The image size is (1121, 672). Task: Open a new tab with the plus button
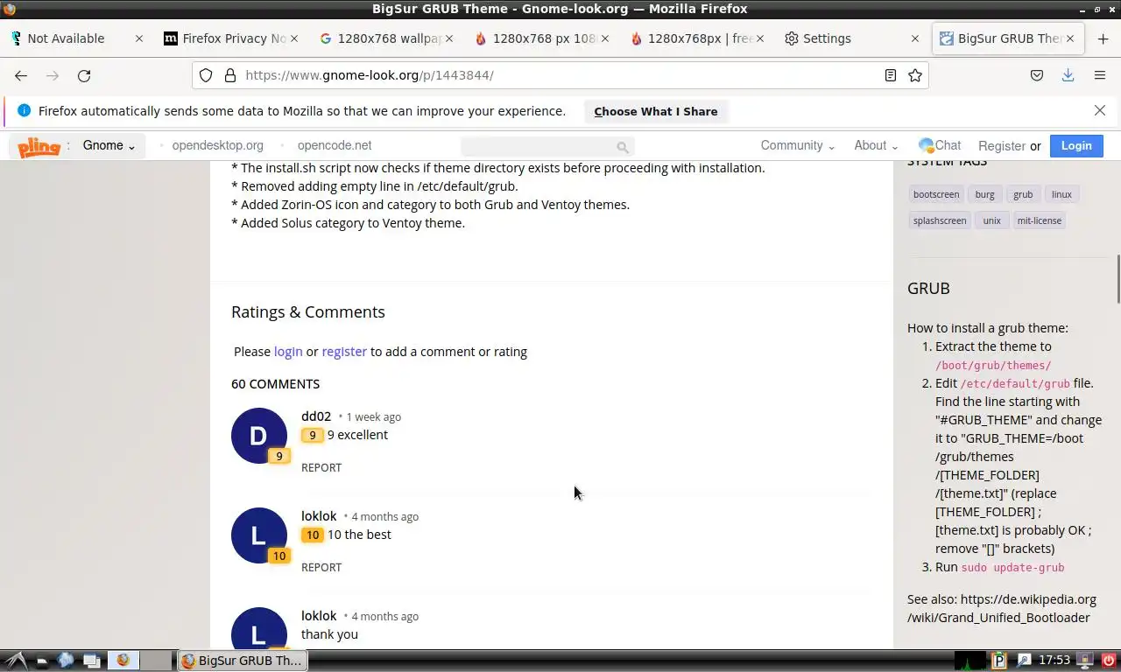point(1103,38)
